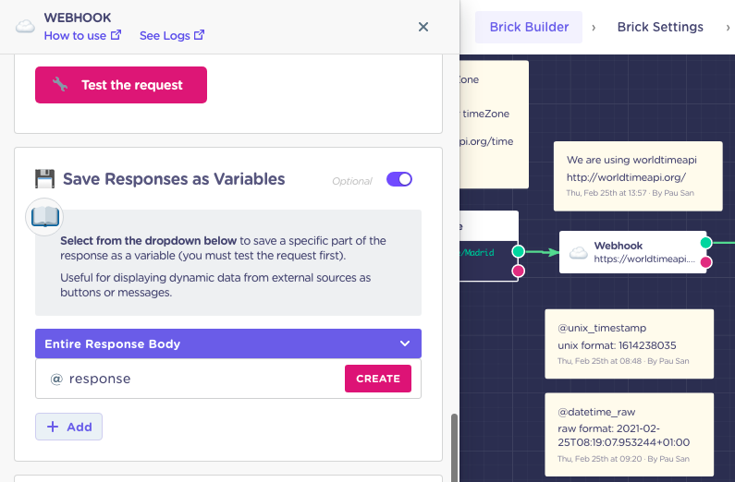Click the cloud icon in the Webhook header

pyautogui.click(x=25, y=26)
